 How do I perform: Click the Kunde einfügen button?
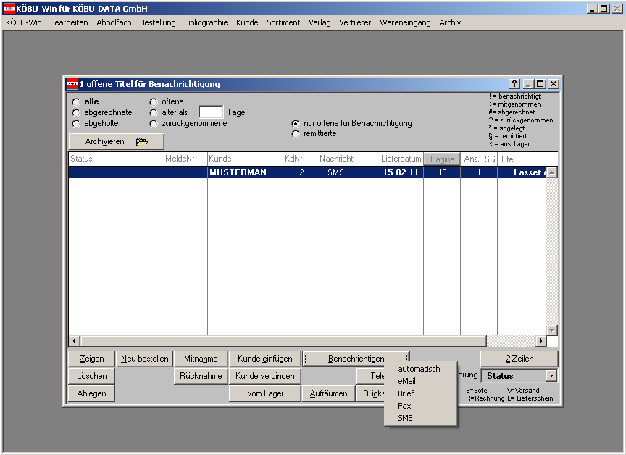point(265,359)
